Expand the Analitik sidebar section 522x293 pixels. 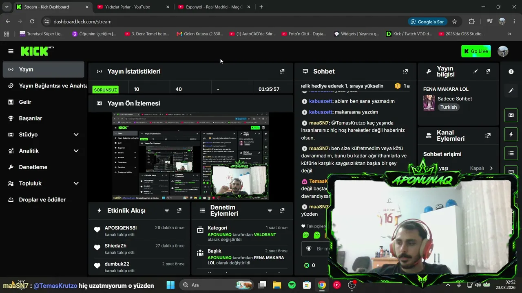click(x=76, y=151)
